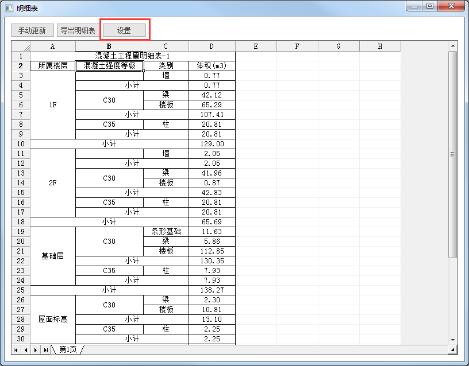Click the 墙 cell in row 11
This screenshot has height=366, width=469.
point(166,154)
